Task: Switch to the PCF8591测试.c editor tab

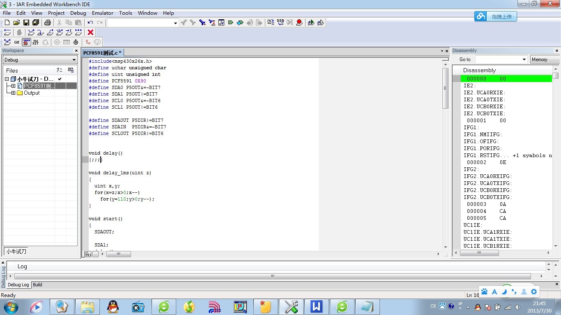Action: [x=102, y=52]
